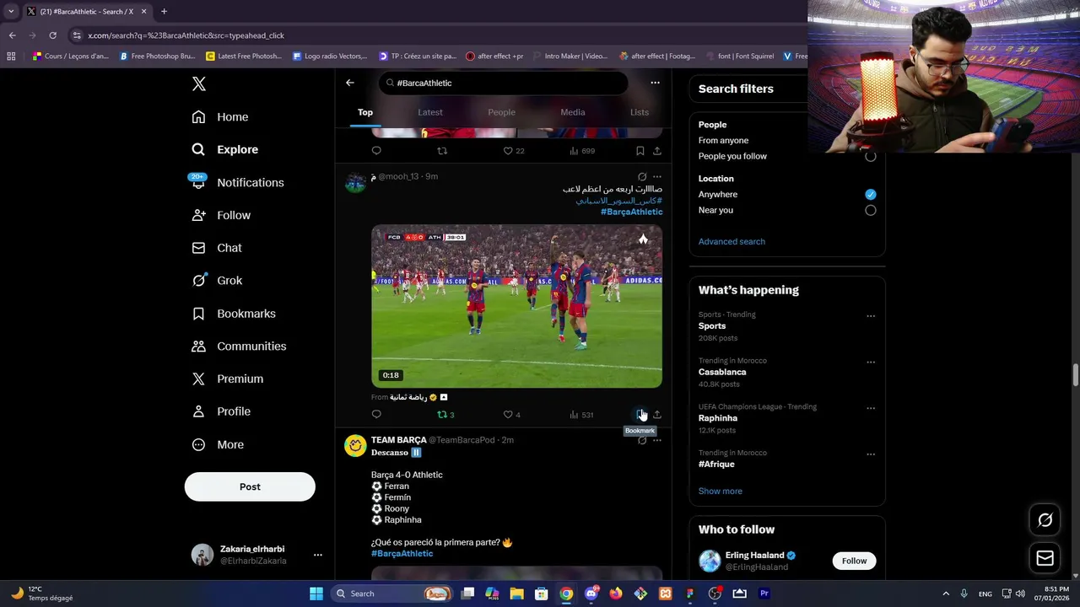The image size is (1080, 607).
Task: View 531 views analytics on @mooh_13 post
Action: (x=581, y=414)
